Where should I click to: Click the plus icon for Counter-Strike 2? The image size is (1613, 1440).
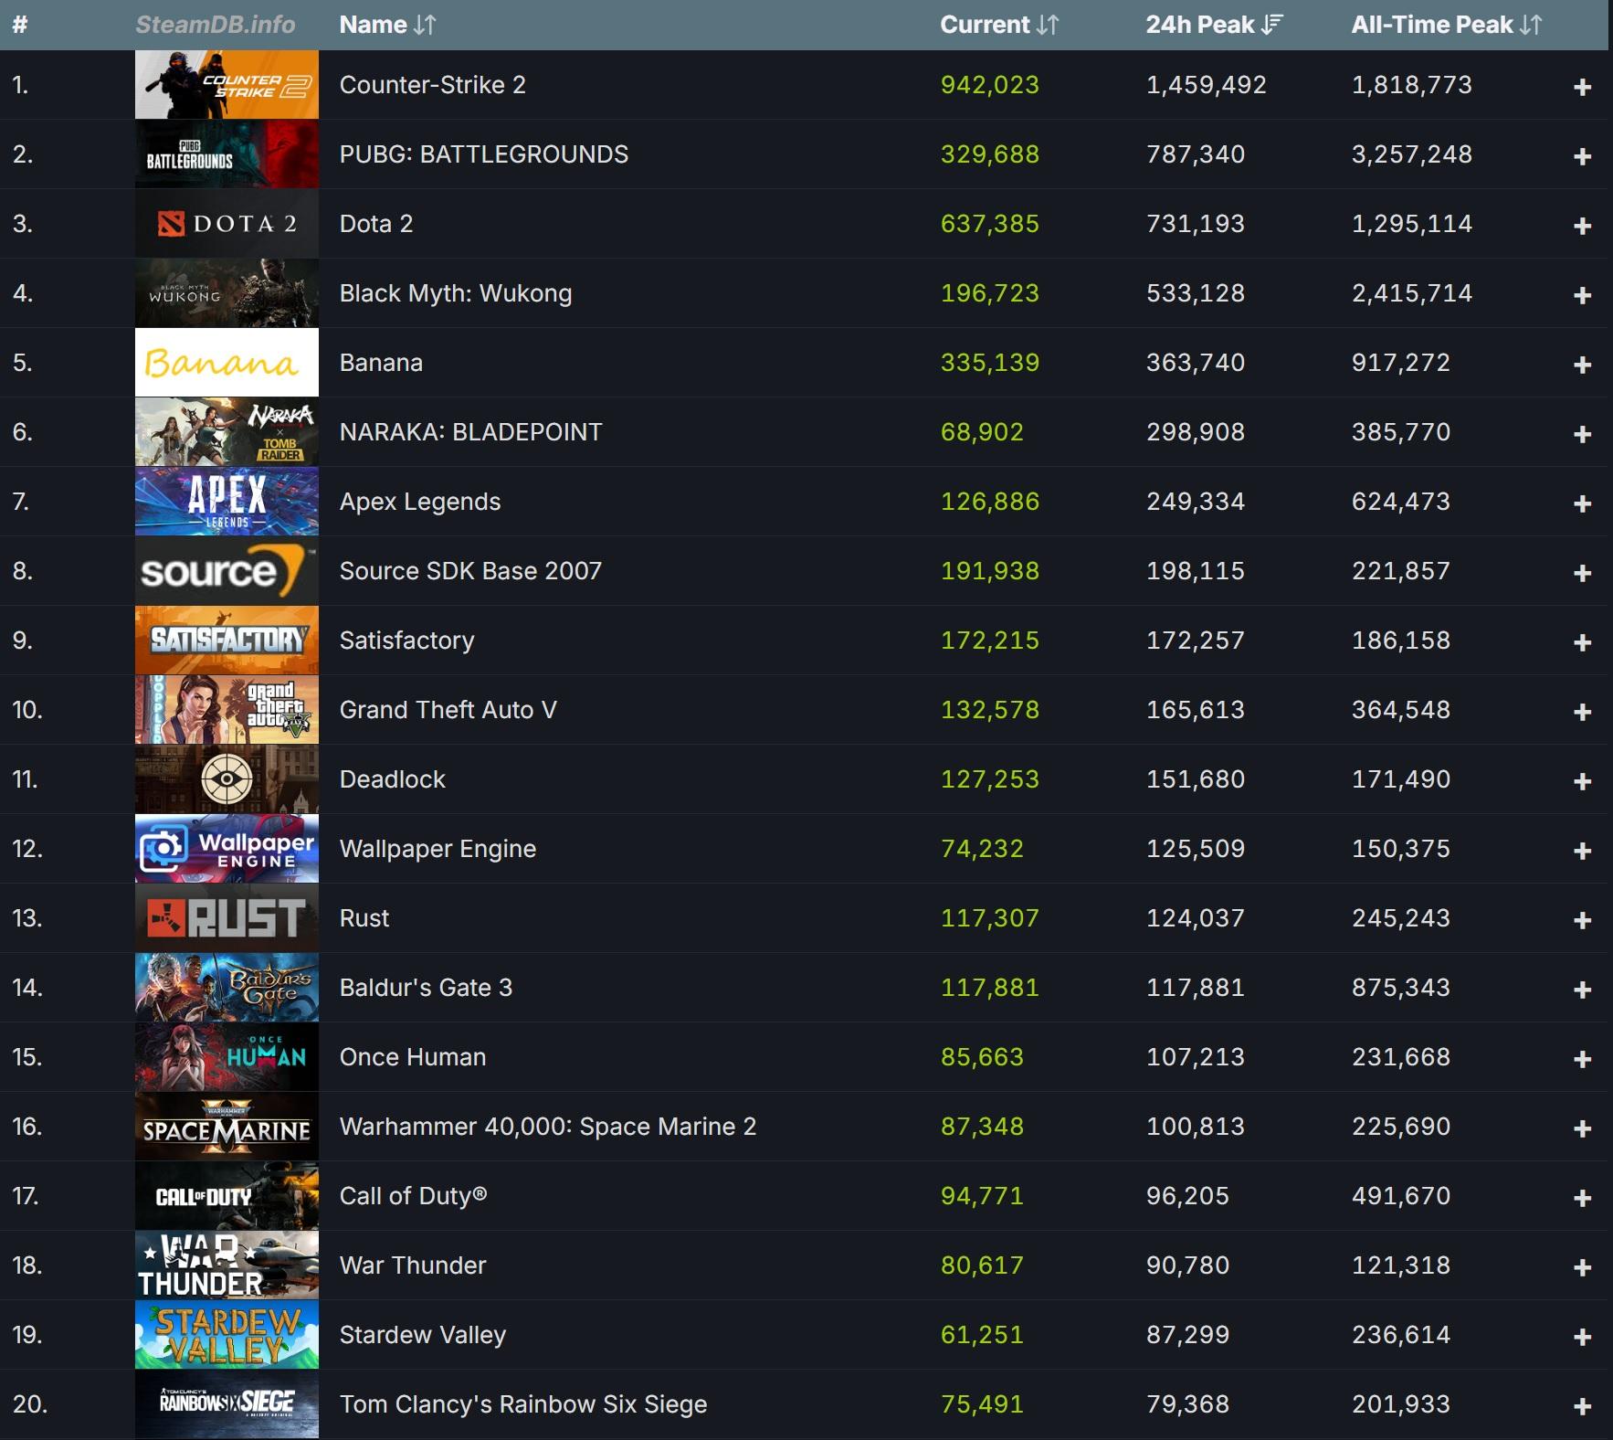[1582, 87]
